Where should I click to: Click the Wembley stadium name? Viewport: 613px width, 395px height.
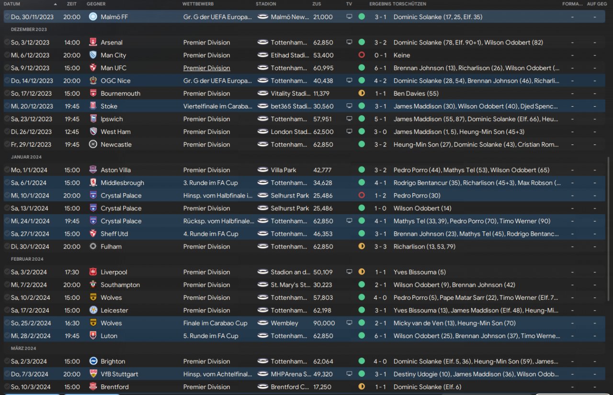point(284,323)
